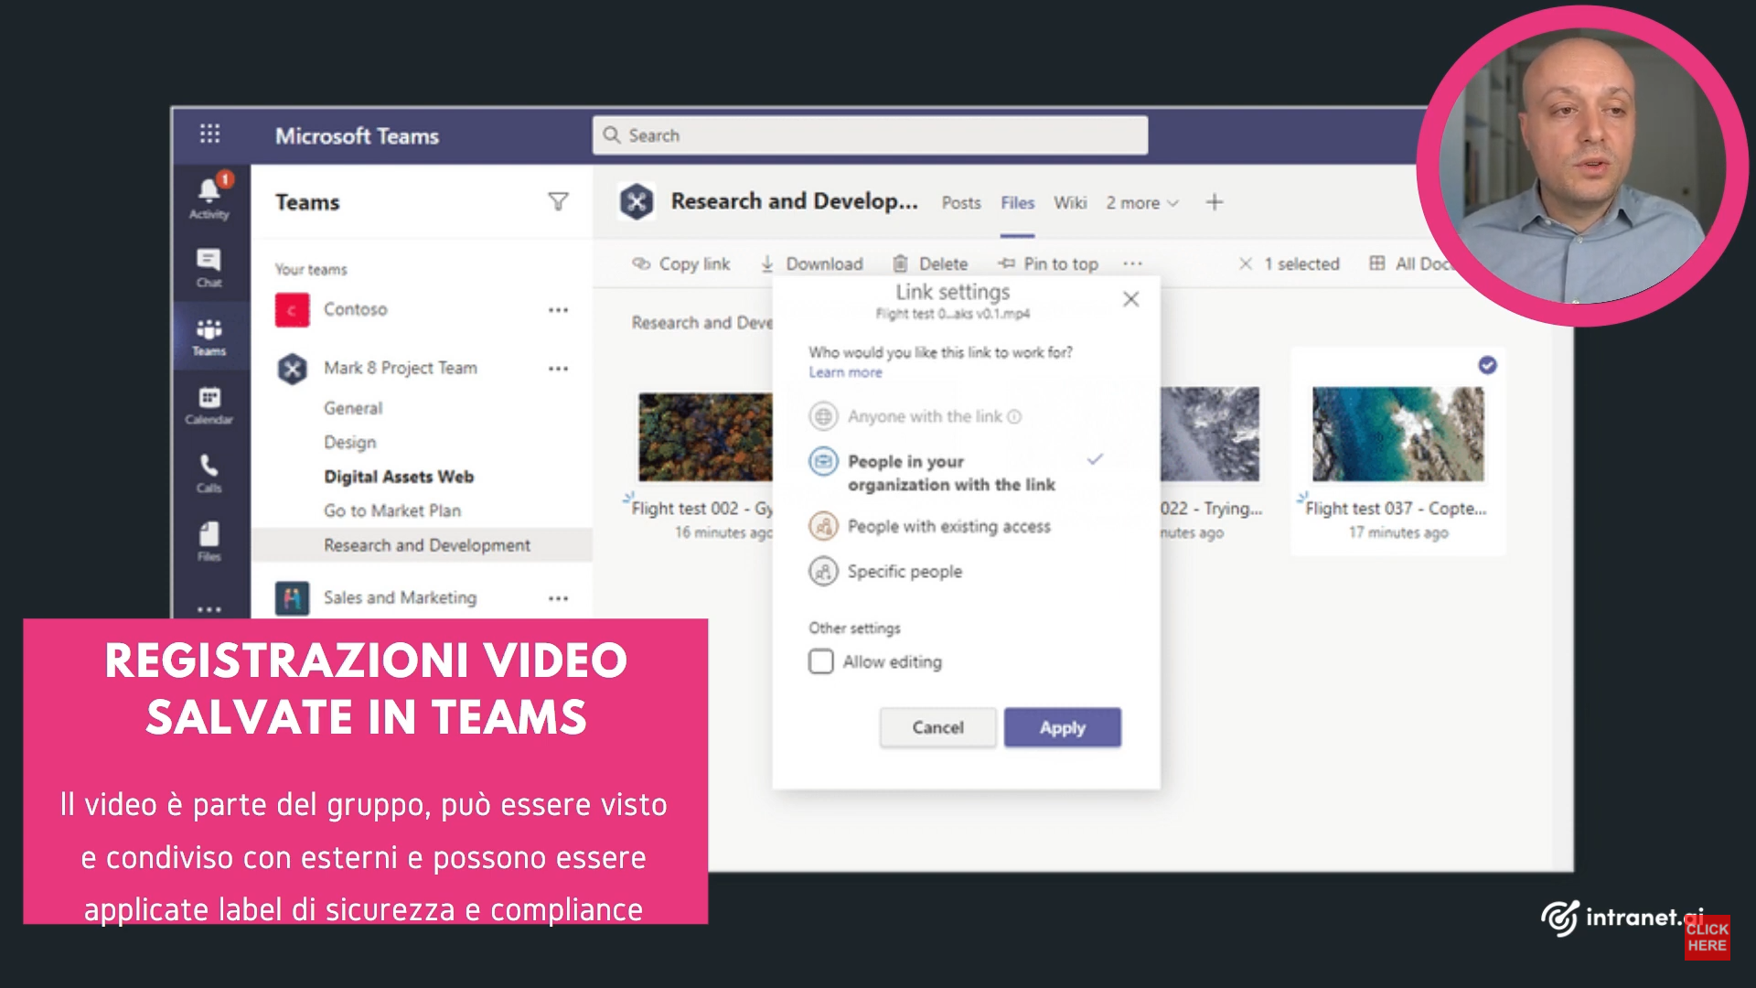
Task: Click Copy link in the toolbar
Action: 681,264
